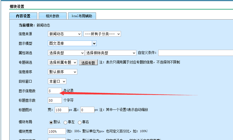Click the 选择专题 button
This screenshot has height=140, width=233.
pos(88,63)
